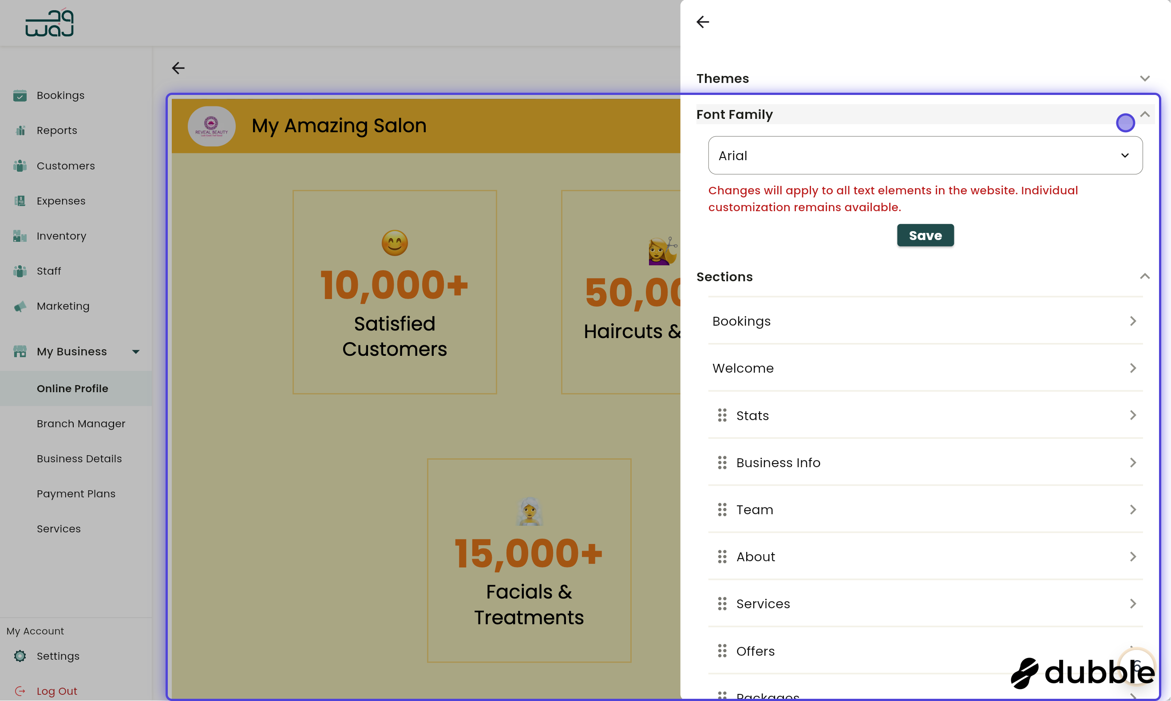Screen dimensions: 1171x701
Task: Select the Inventory icon
Action: [x=20, y=236]
